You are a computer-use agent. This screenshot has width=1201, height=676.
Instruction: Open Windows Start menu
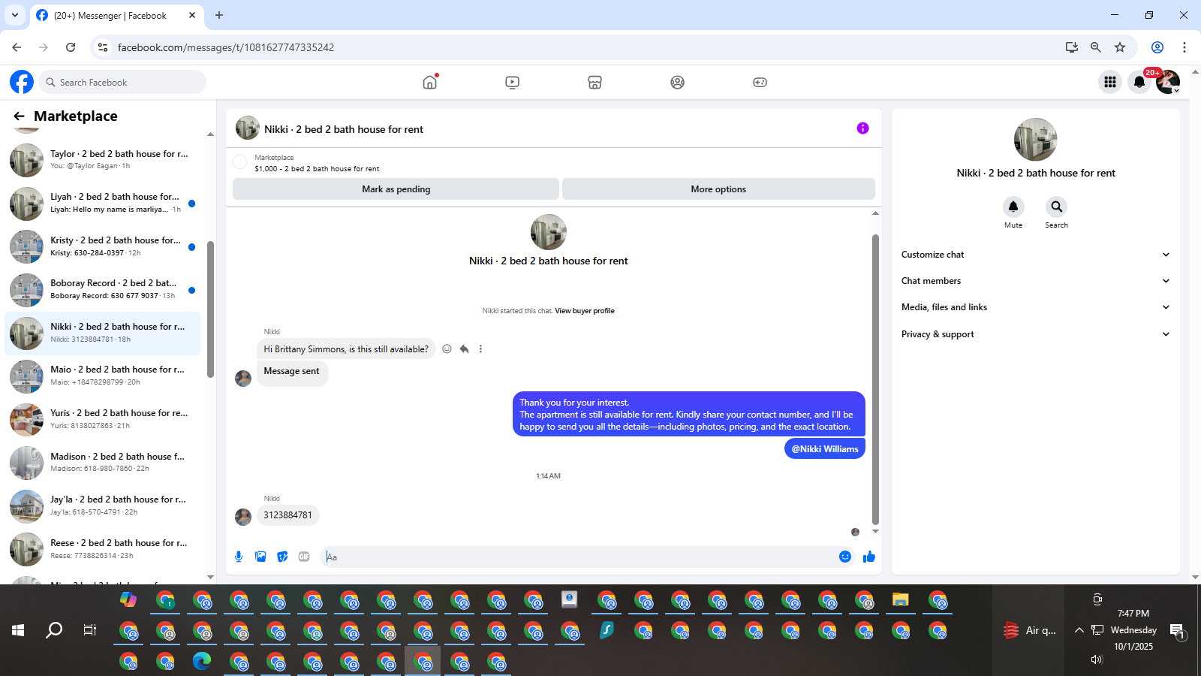click(18, 630)
